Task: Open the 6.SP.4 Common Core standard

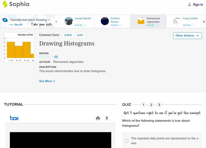Action: pos(68,35)
